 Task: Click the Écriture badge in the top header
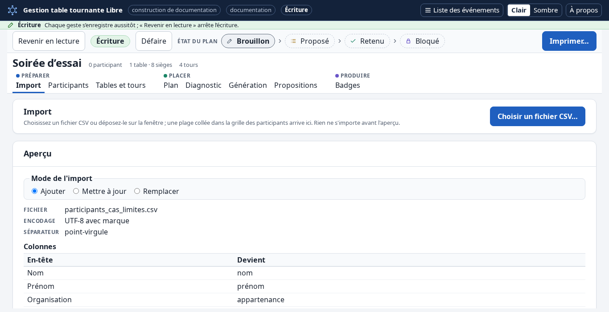click(296, 10)
